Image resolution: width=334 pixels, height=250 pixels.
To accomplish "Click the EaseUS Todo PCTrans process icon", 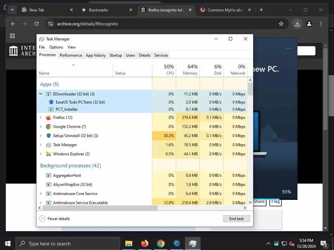I will click(x=51, y=102).
